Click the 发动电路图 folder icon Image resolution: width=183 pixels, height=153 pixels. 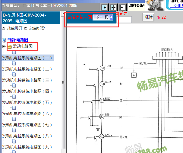[x=10, y=46]
